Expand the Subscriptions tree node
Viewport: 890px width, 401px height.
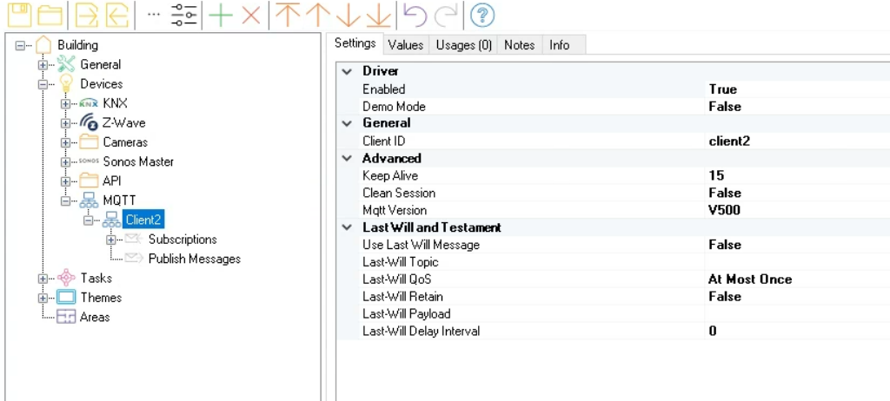tap(110, 240)
